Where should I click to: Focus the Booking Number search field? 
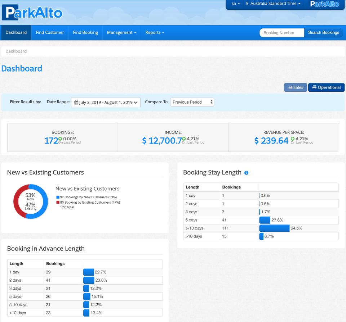pyautogui.click(x=282, y=33)
